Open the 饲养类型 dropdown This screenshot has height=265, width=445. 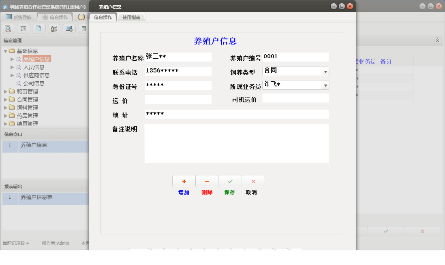click(325, 71)
